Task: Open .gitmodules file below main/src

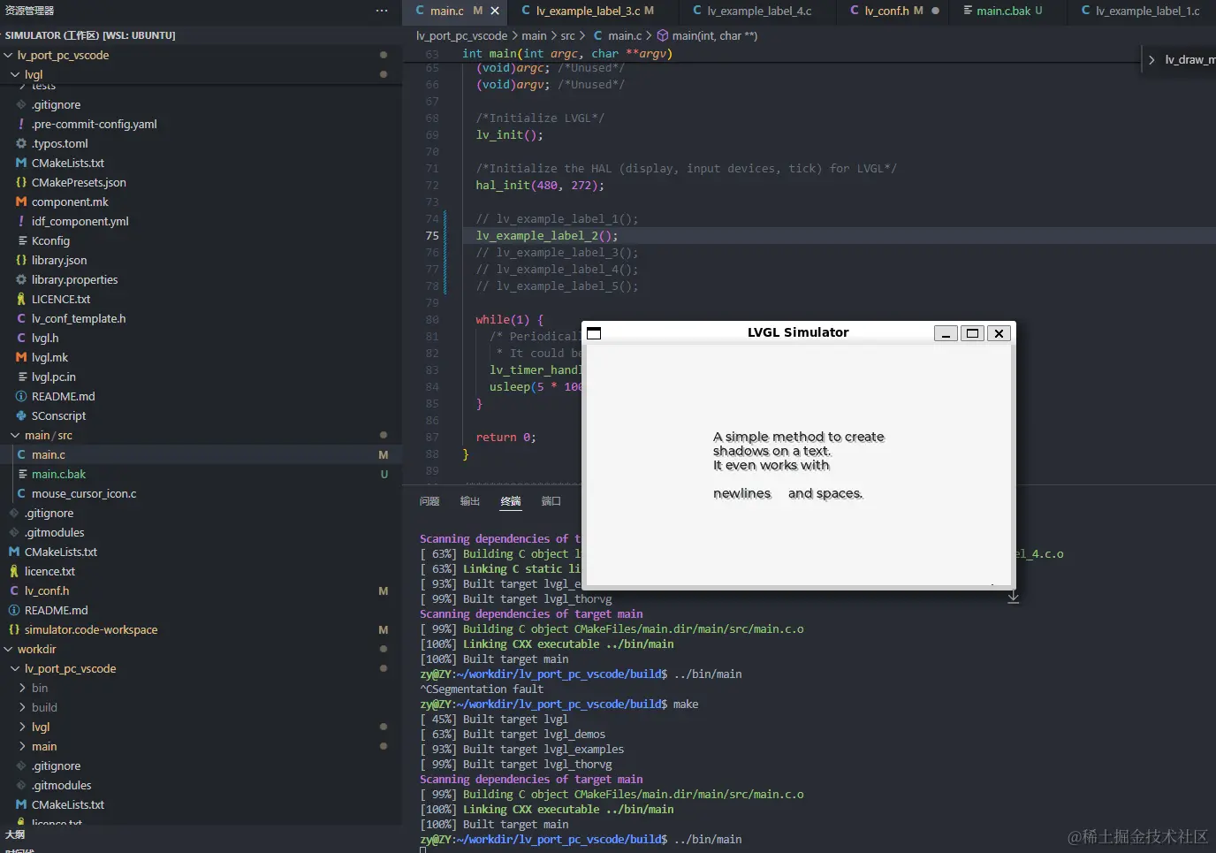Action: point(54,532)
